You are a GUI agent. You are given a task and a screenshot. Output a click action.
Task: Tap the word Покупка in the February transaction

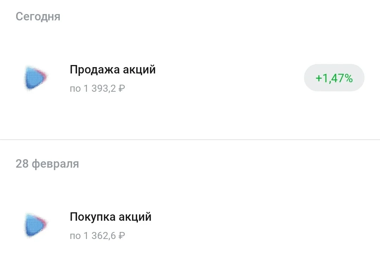coord(93,217)
